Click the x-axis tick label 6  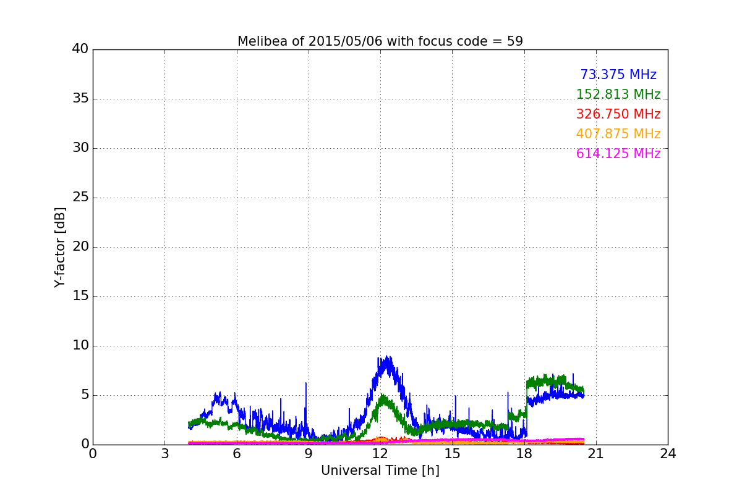[237, 454]
